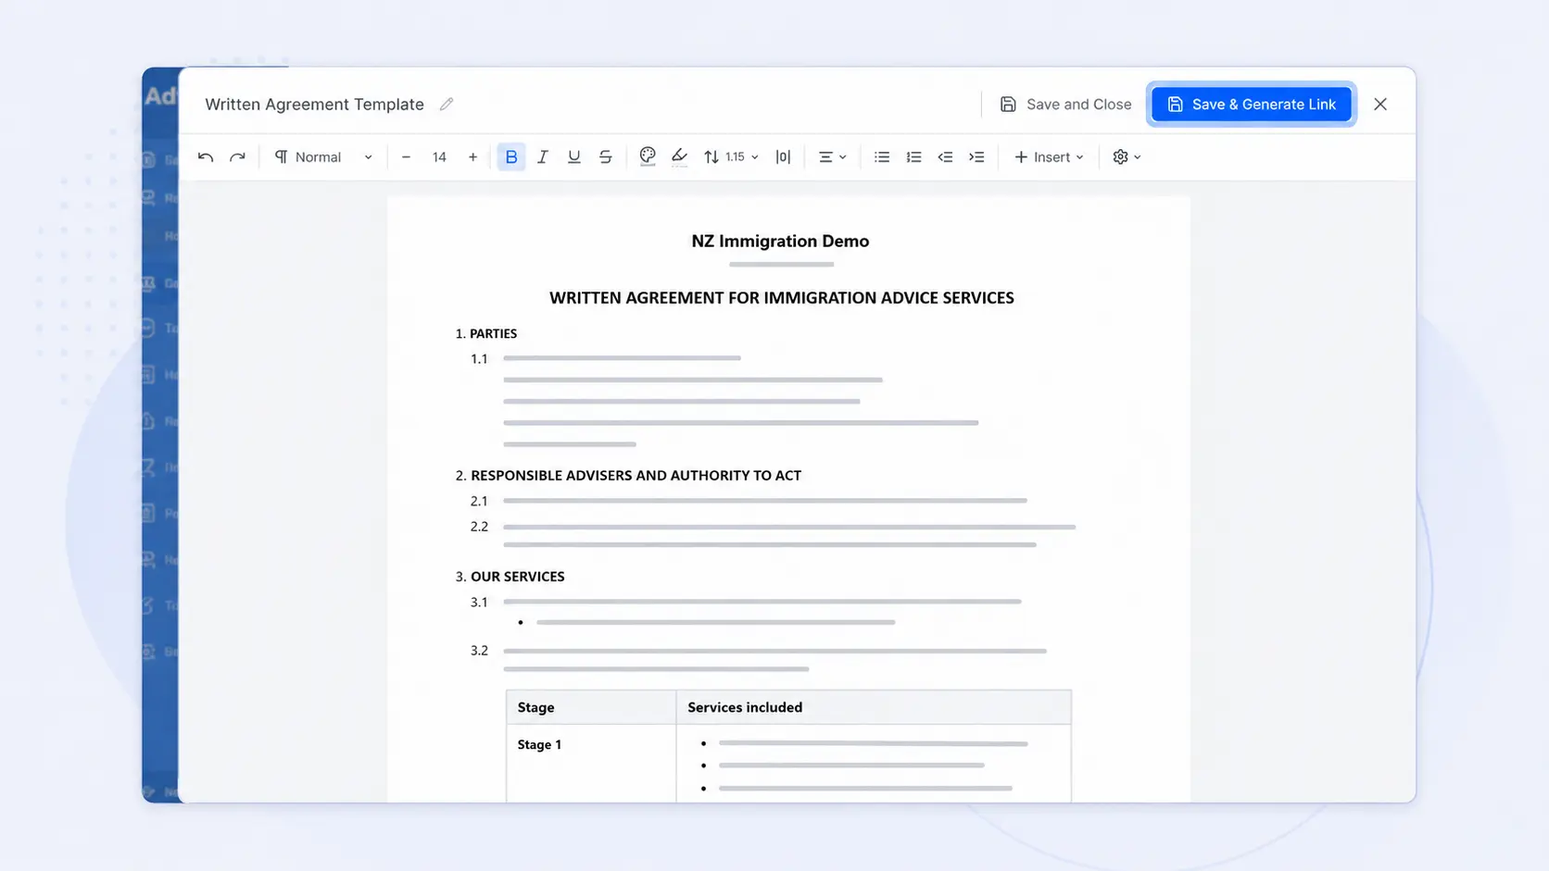The image size is (1549, 871).
Task: Click Save & Generate Link
Action: pos(1252,105)
